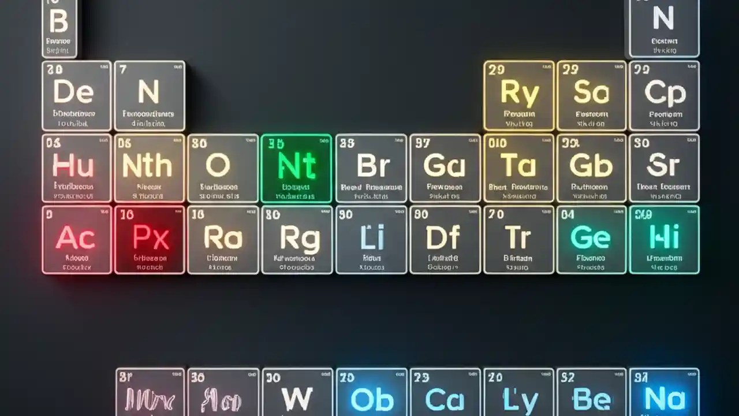Select the De element tile

(x=76, y=95)
